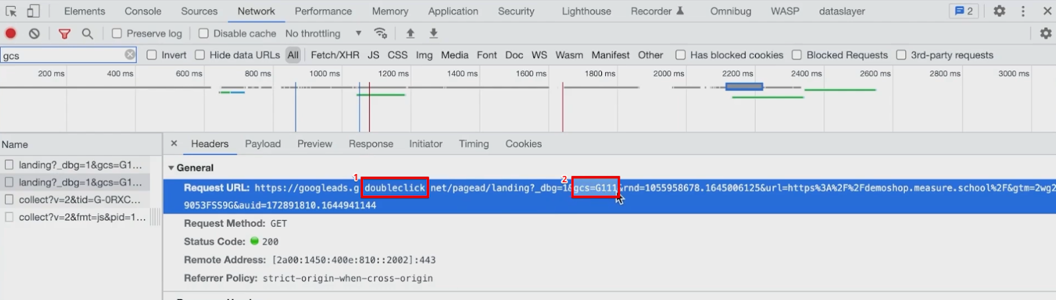Tick checkbox of first landing request row

point(9,165)
